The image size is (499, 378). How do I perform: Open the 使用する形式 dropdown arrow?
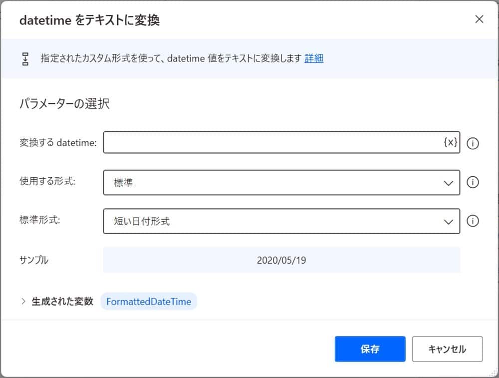click(449, 182)
